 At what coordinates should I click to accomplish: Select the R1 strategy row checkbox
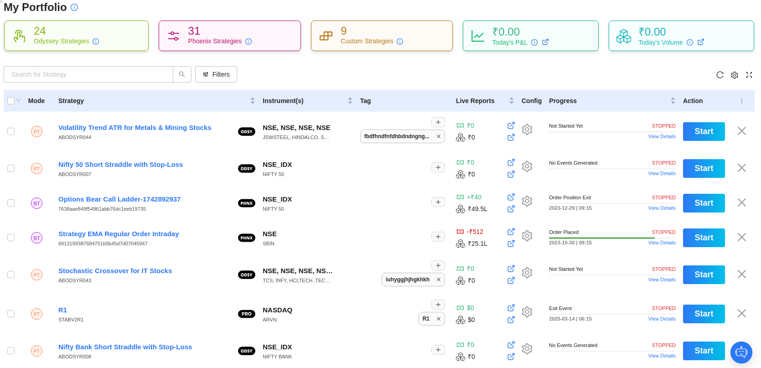[11, 314]
